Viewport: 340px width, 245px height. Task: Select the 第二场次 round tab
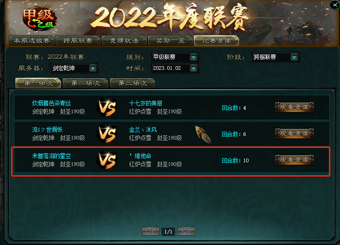(85, 83)
